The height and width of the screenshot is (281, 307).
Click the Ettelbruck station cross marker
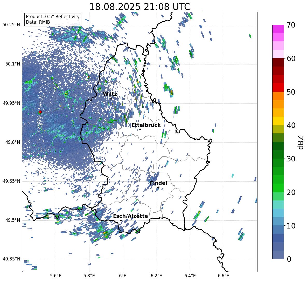(140, 129)
